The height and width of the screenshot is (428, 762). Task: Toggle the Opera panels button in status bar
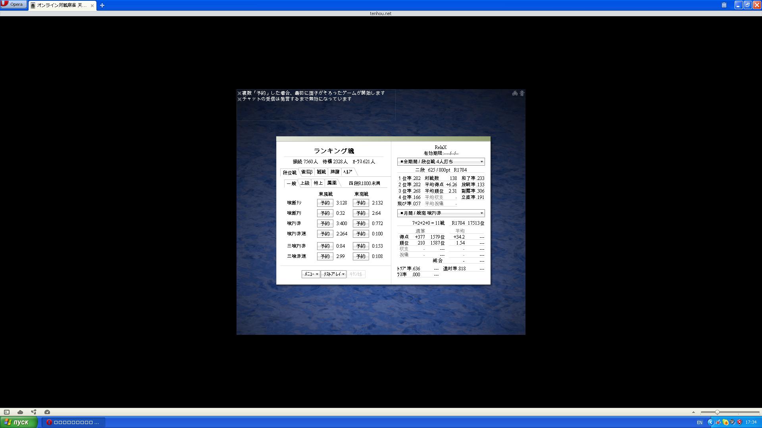pos(7,412)
